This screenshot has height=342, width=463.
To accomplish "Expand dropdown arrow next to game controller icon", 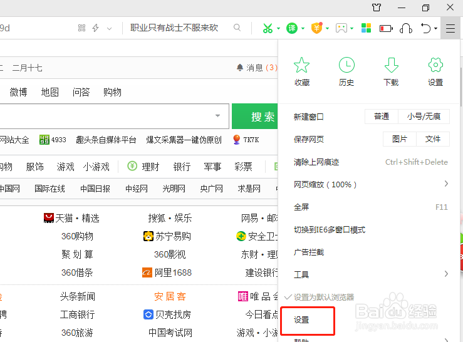I will 352,28.
